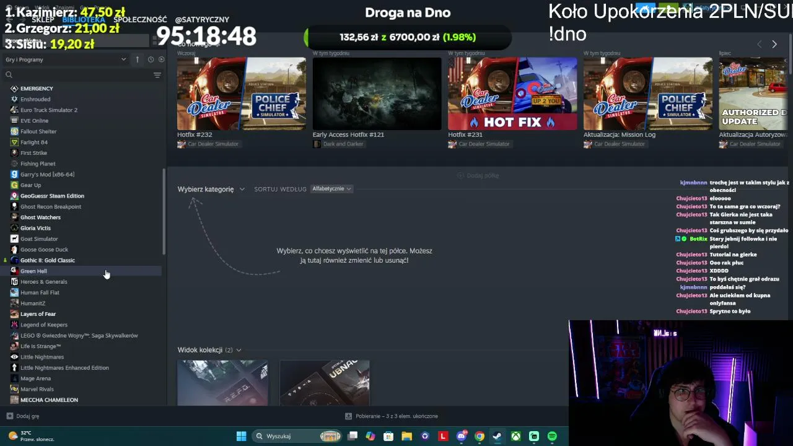Open Google Chrome from the taskbar
This screenshot has width=793, height=446.
pos(480,436)
